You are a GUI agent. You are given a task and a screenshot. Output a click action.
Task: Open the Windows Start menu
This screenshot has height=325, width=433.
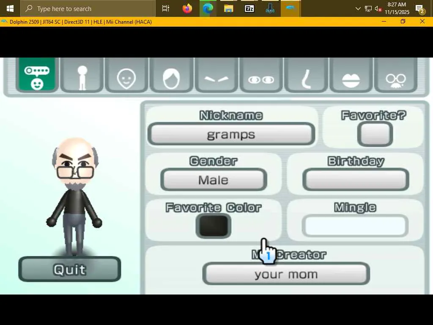pyautogui.click(x=10, y=8)
